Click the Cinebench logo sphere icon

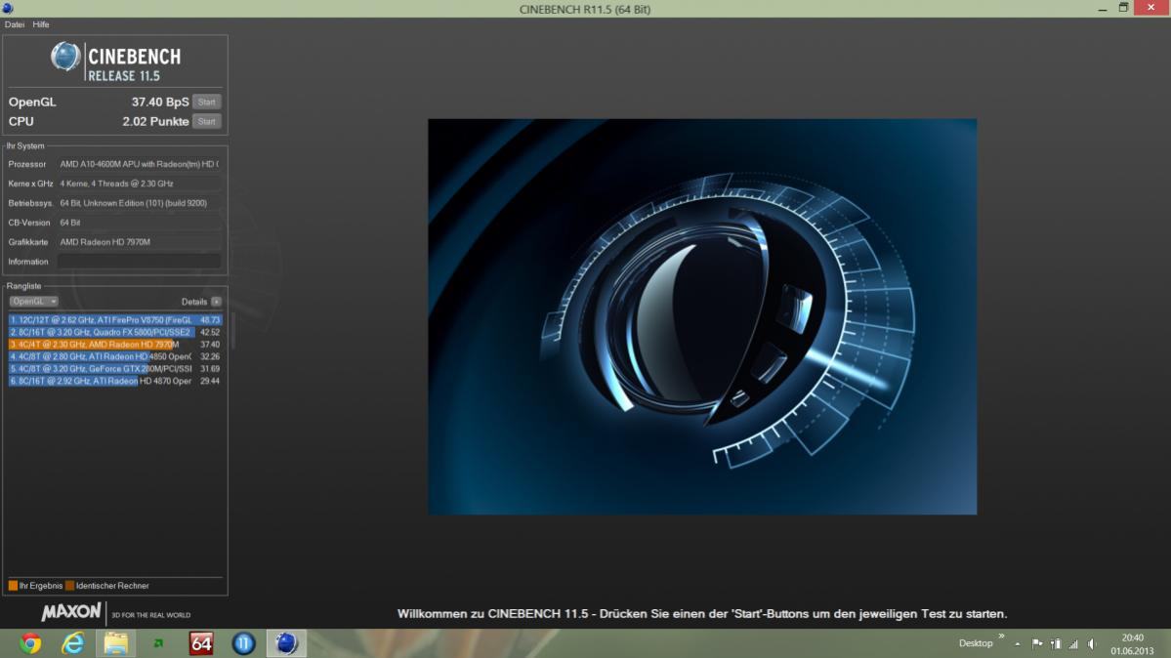click(x=65, y=58)
